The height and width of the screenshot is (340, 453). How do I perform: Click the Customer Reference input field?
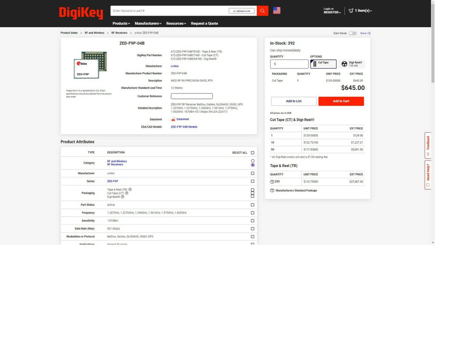coord(192,96)
